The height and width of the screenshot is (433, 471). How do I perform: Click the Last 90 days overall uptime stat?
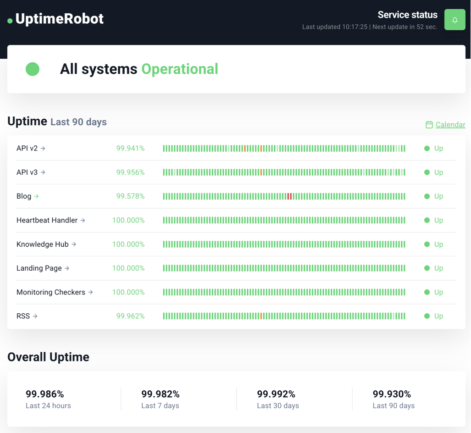pyautogui.click(x=393, y=399)
